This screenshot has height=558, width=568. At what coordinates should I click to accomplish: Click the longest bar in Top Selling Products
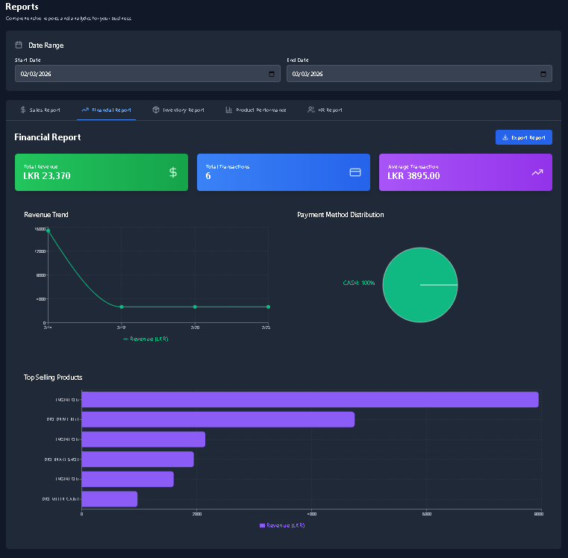pyautogui.click(x=310, y=399)
